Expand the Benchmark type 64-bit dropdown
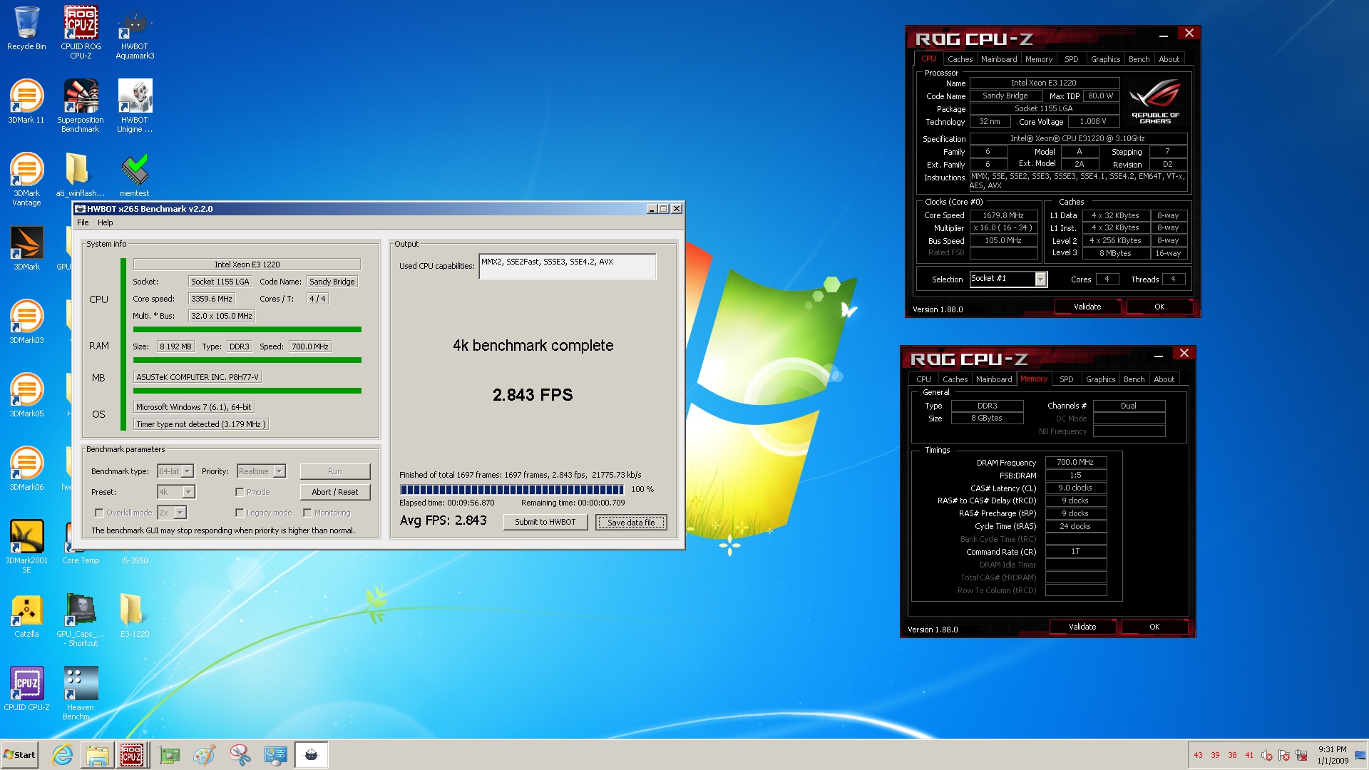 click(188, 471)
